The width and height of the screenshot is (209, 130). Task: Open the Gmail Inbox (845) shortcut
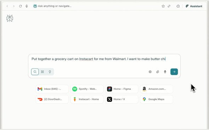point(52,89)
